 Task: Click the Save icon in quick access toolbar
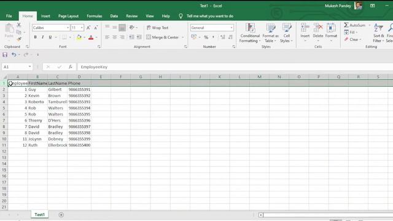5,55
